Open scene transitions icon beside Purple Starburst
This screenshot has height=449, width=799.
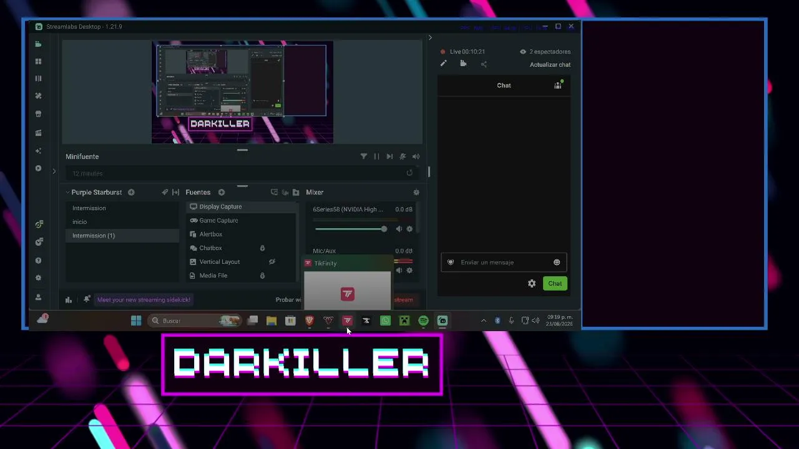[x=165, y=192]
